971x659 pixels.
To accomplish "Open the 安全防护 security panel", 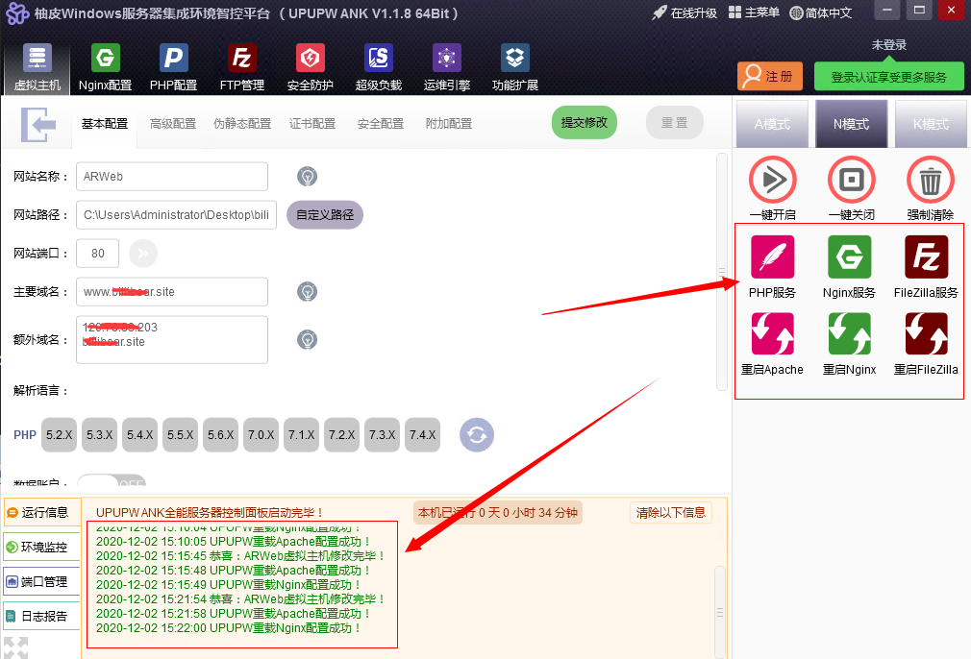I will (x=310, y=64).
